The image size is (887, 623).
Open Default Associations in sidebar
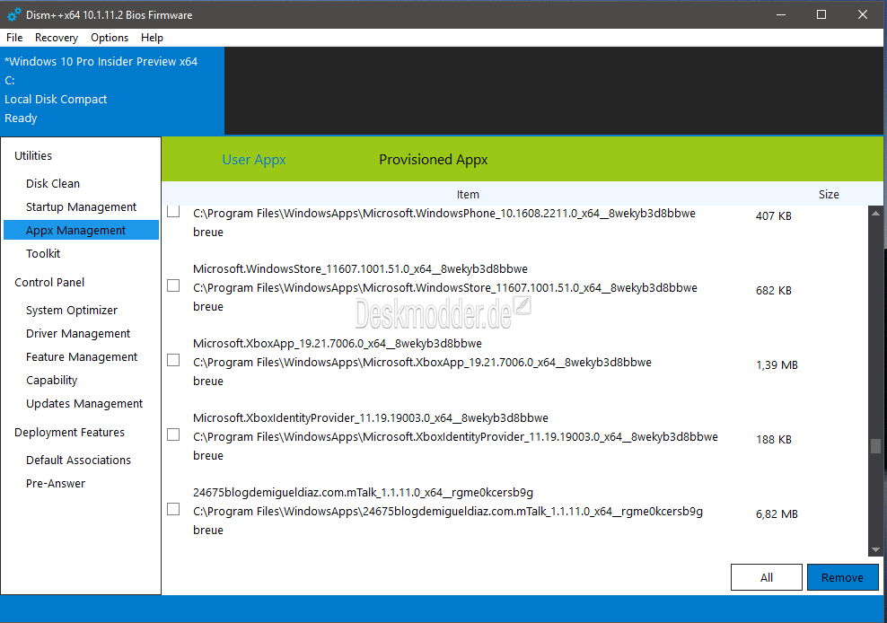tap(78, 460)
